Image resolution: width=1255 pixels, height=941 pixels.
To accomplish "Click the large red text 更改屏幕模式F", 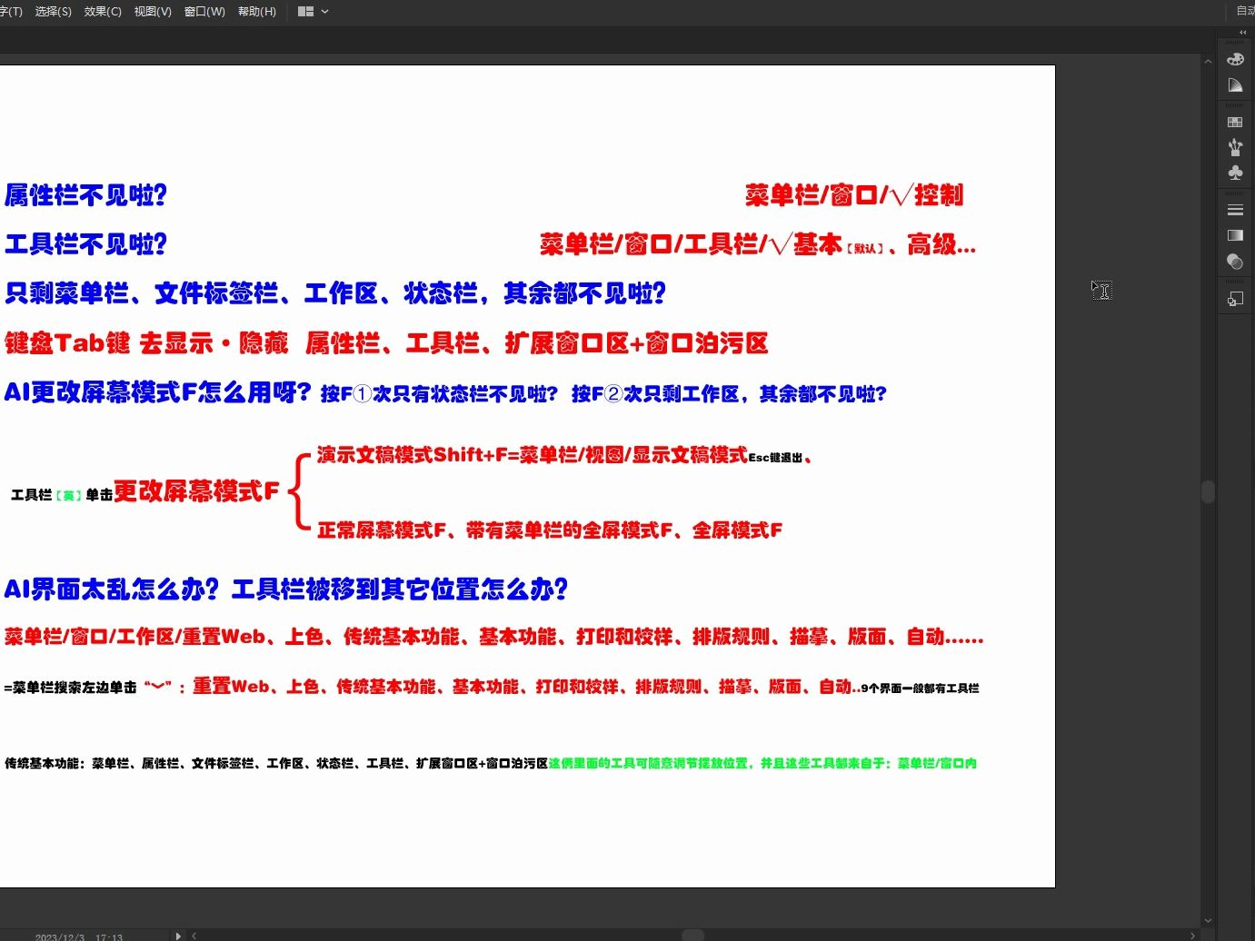I will coord(196,491).
